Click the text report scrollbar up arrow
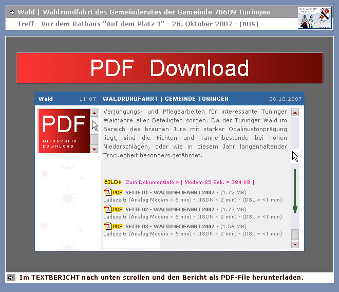Viewport: 339px width, 292px height. click(295, 112)
